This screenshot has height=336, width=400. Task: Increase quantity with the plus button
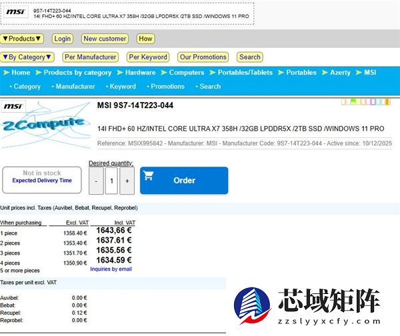click(127, 181)
